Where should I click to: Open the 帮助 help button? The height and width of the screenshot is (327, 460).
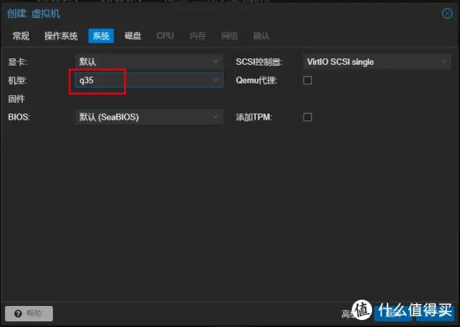click(x=29, y=314)
